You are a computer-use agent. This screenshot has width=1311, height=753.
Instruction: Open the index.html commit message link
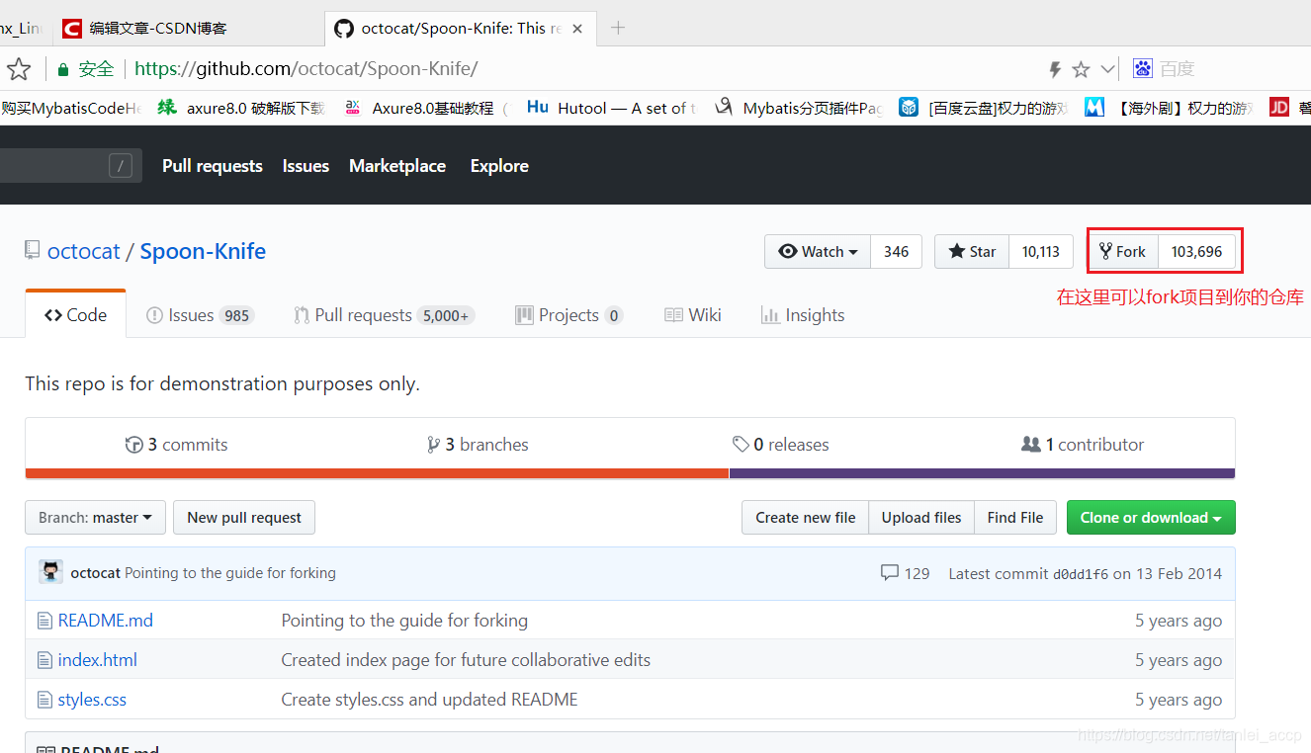pos(466,660)
